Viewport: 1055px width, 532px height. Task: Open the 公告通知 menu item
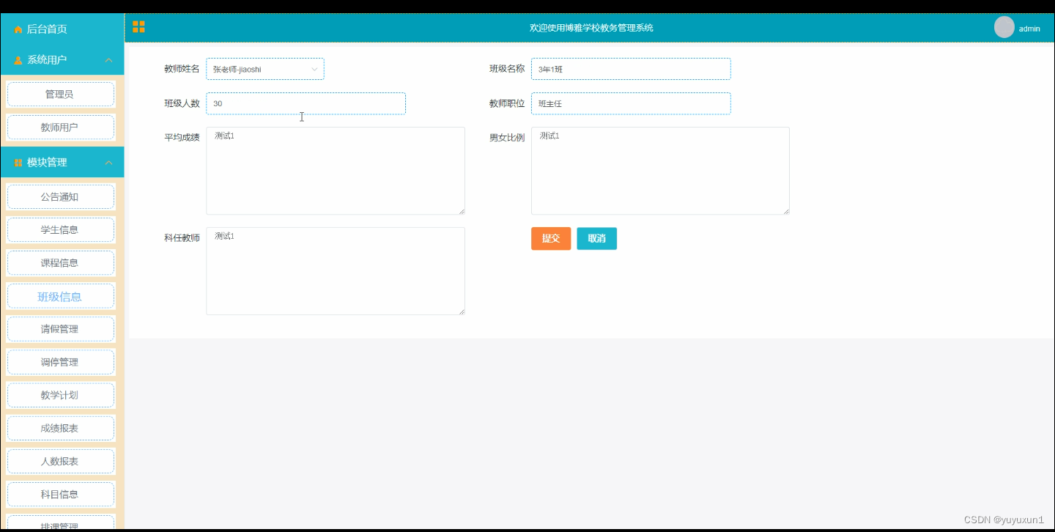(x=60, y=197)
